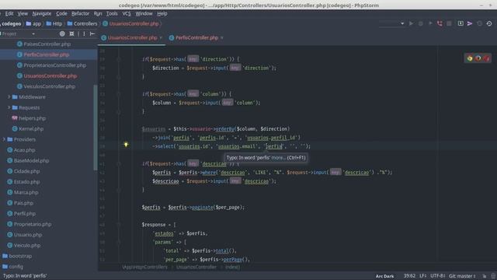Click the project tree vertical scrollbar
This screenshot has width=497, height=280.
[x=95, y=127]
